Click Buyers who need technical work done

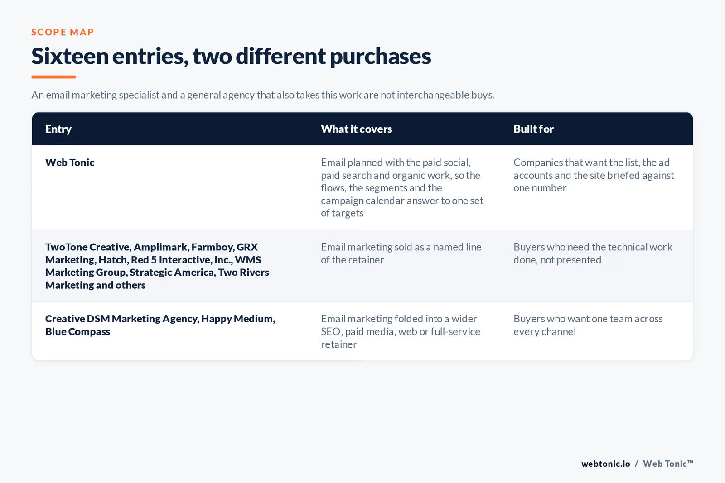(x=593, y=253)
